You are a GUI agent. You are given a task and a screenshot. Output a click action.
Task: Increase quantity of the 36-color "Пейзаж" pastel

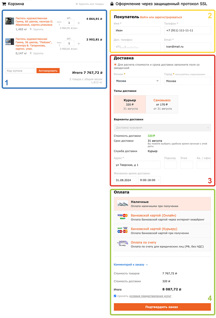coord(79,44)
